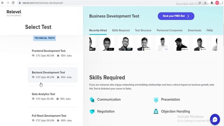The height and width of the screenshot is (126, 224).
Task: Click third hired candidate photo with glasses
Action: [x=126, y=44]
